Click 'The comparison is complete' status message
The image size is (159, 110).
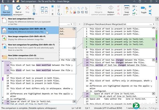pyautogui.click(x=29, y=108)
